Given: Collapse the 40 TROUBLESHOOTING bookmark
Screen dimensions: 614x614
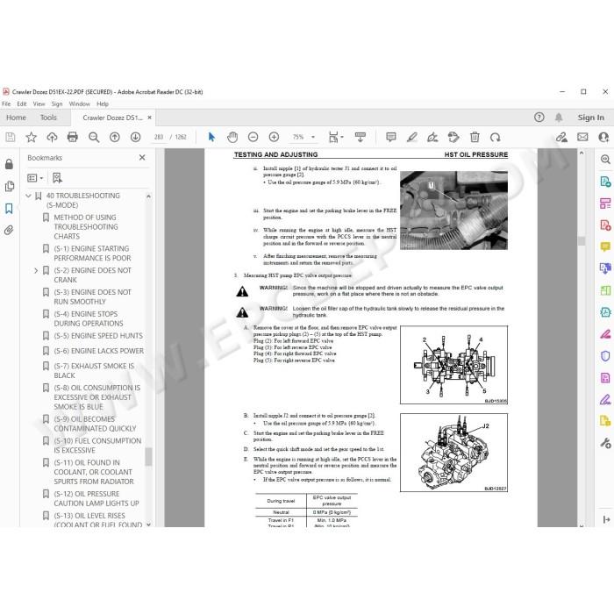Looking at the screenshot, I should [x=28, y=196].
